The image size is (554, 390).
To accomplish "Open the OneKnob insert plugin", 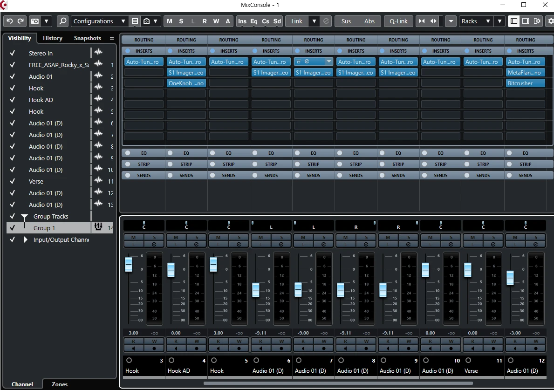I will (x=186, y=83).
